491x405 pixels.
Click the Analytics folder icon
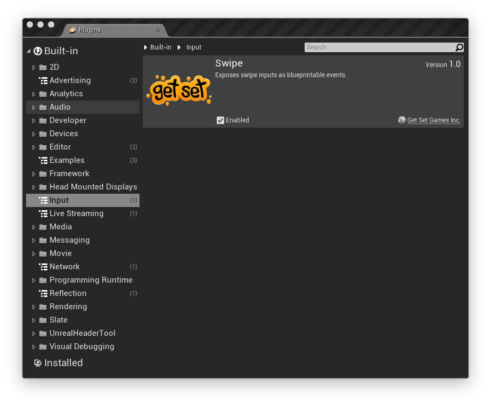click(43, 94)
